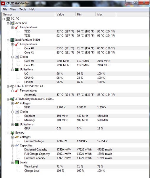The image size is (150, 178).
Task: Select the Designed Capacity row
Action: point(86,150)
